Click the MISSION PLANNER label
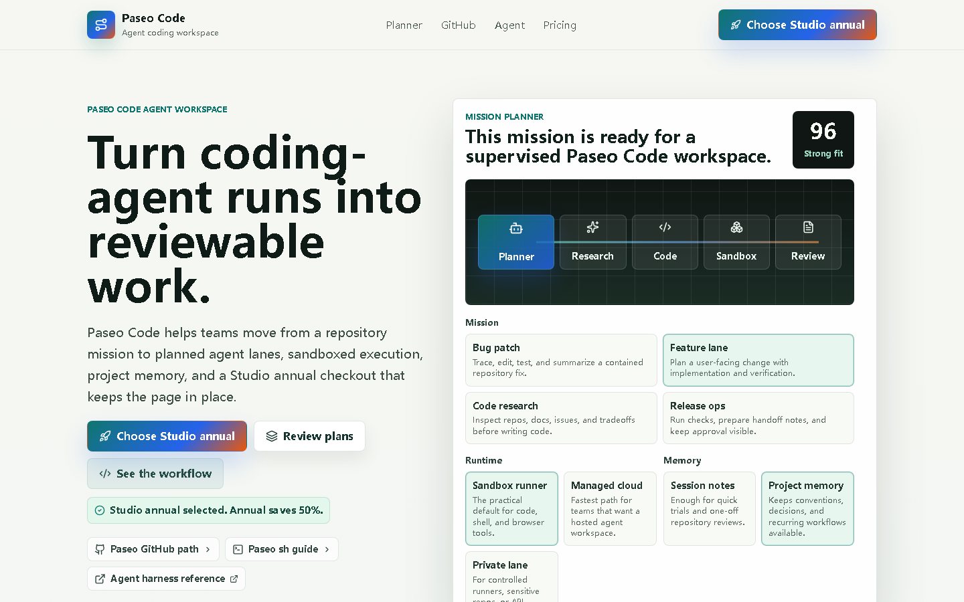Screen dimensions: 964x602 (x=505, y=116)
